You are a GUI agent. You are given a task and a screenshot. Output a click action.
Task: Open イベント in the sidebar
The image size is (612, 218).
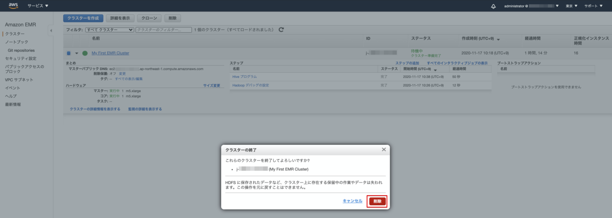coord(13,88)
